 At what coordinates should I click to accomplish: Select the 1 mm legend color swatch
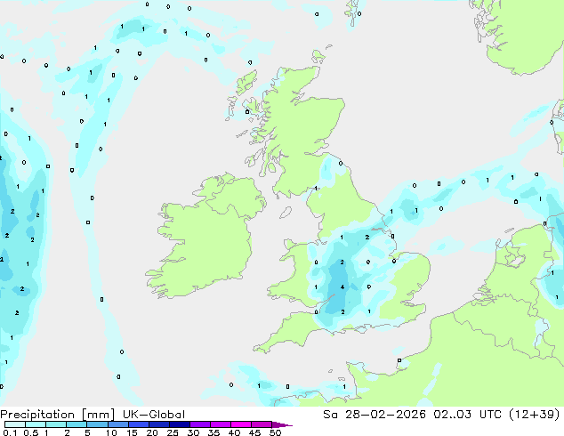[56, 424]
